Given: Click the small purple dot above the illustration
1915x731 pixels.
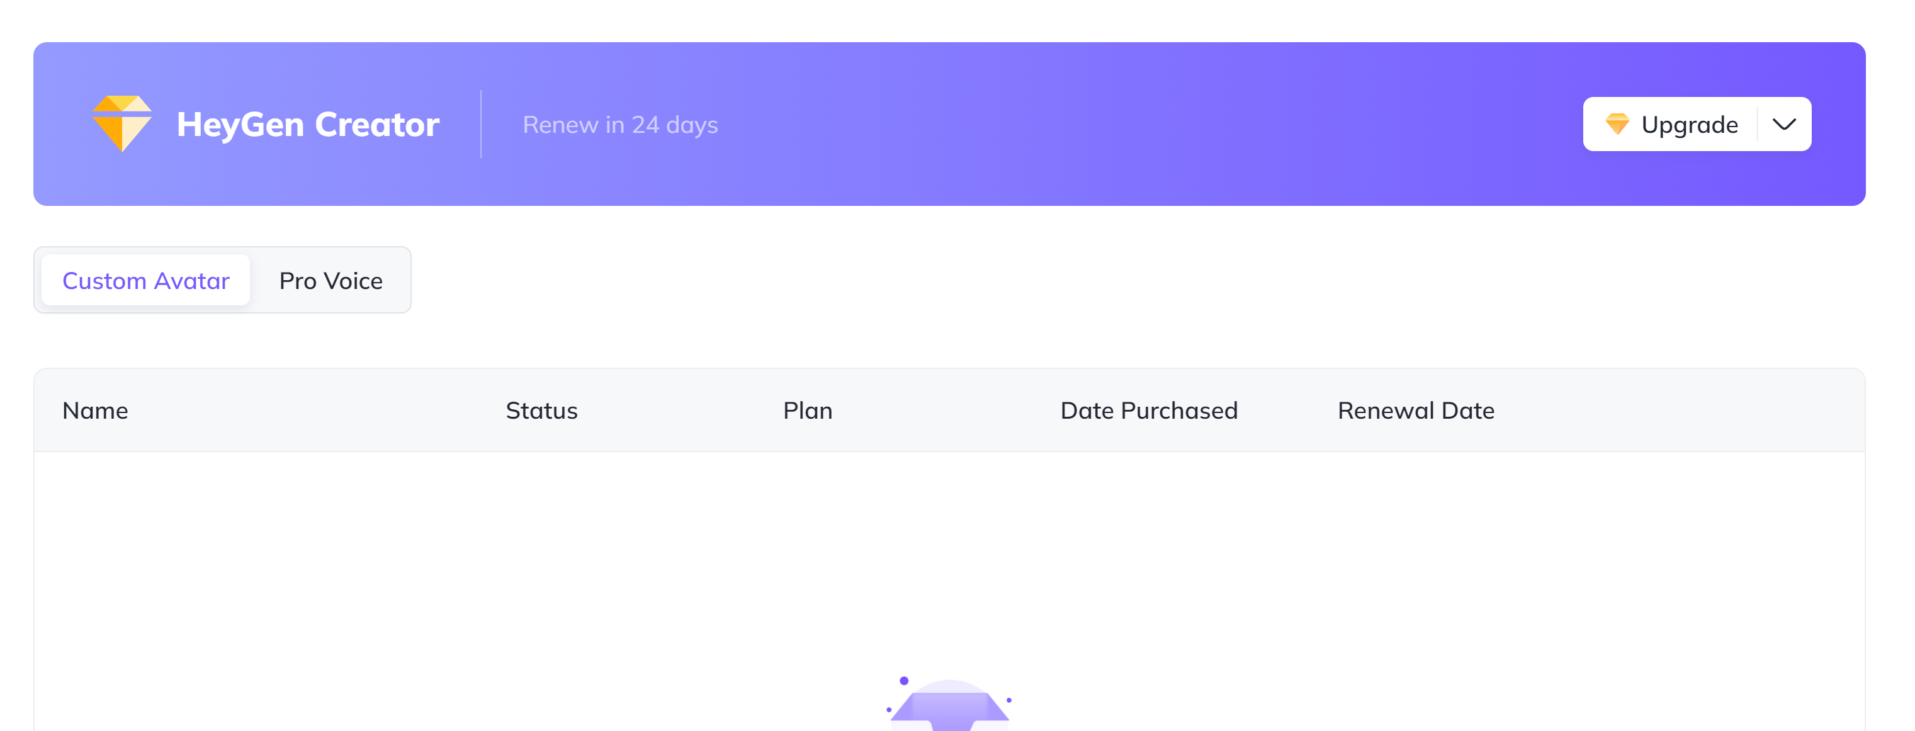Looking at the screenshot, I should 904,681.
